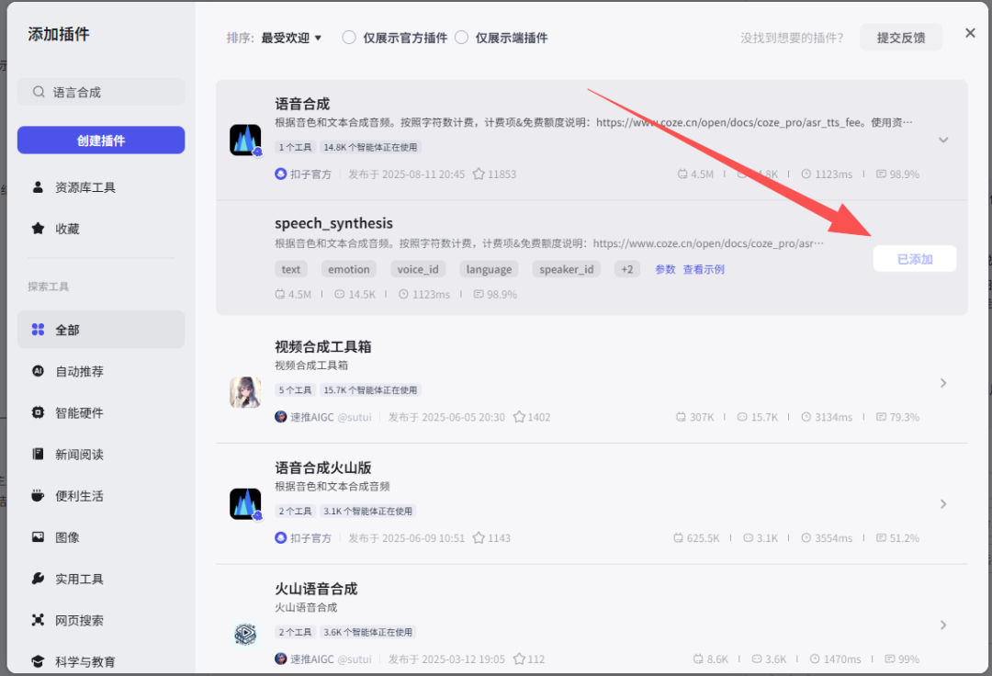Click the 科学与教育 graduation cap icon
This screenshot has height=676, width=992.
(38, 661)
